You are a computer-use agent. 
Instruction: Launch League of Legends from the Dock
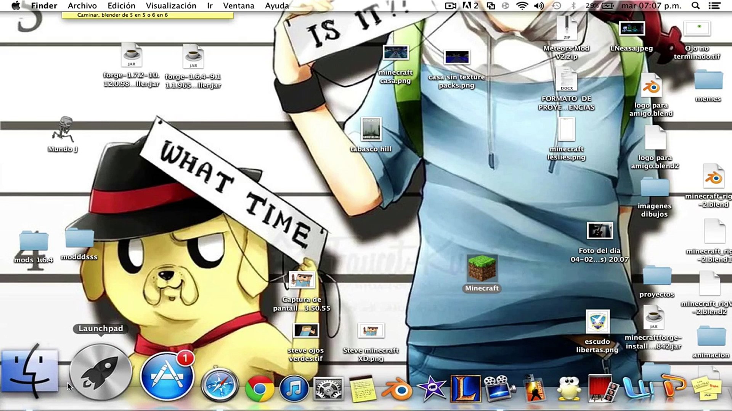point(465,389)
